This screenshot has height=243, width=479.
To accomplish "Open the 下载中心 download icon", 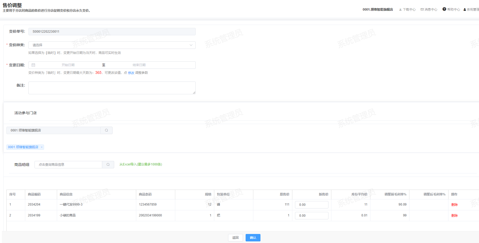I will [x=400, y=10].
